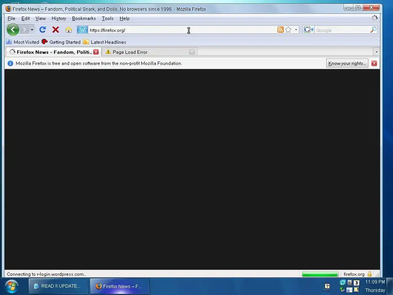This screenshot has width=393, height=295.
Task: Open the File menu
Action: coord(11,18)
